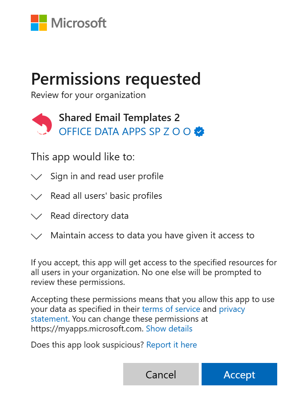Click Show details
Image resolution: width=308 pixels, height=399 pixels.
(x=169, y=329)
